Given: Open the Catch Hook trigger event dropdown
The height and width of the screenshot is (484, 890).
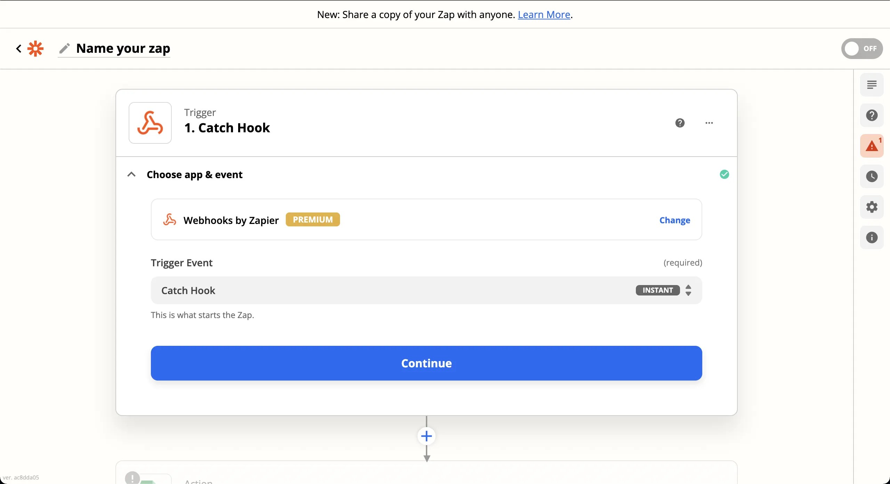Looking at the screenshot, I should (426, 290).
